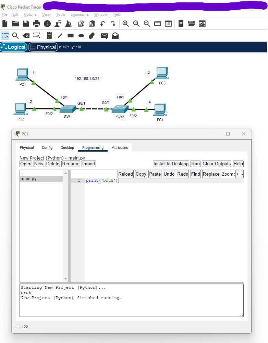
Task: Click the Print icon in toolbar
Action: [37, 24]
